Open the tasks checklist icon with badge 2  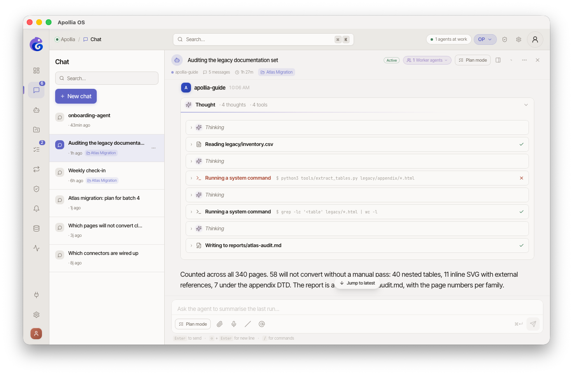tap(36, 149)
